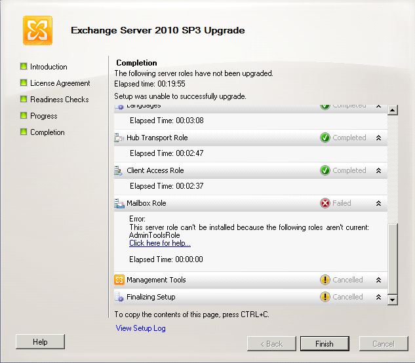Select the Completion step in sidebar
This screenshot has width=415, height=363.
(x=47, y=132)
